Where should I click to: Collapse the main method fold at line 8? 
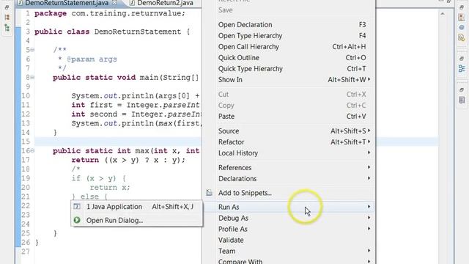point(32,78)
